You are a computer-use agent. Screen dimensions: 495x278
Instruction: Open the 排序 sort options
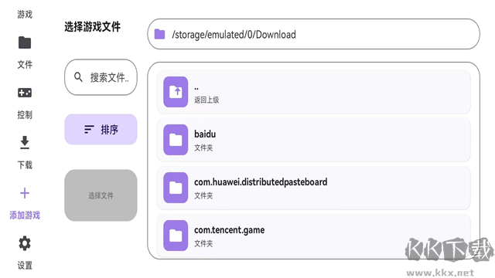point(101,129)
